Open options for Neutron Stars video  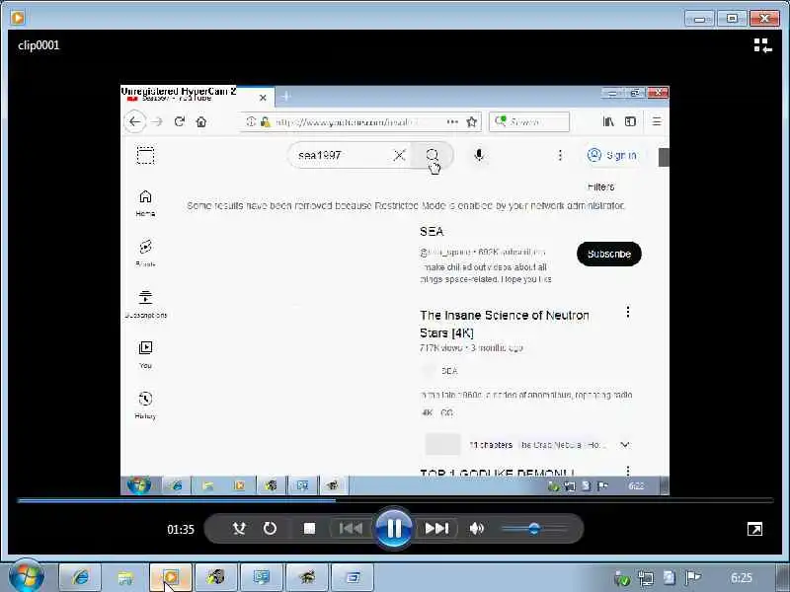tap(628, 312)
